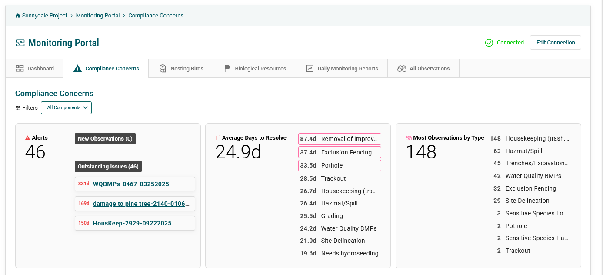
Task: Switch to the Compliance Concerns tab
Action: (x=106, y=69)
